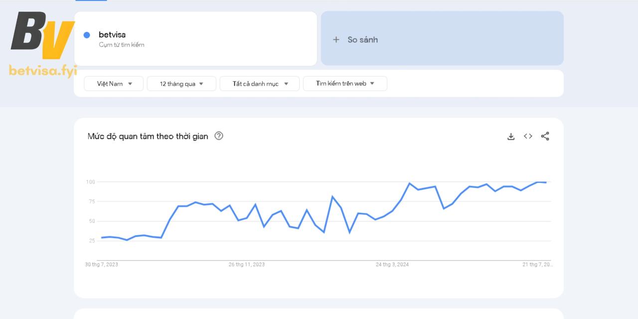Click the 24 thg 3, 2024 axis label

coord(392,265)
